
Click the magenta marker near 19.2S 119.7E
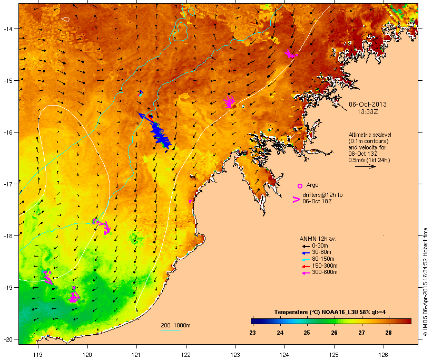[x=74, y=295]
